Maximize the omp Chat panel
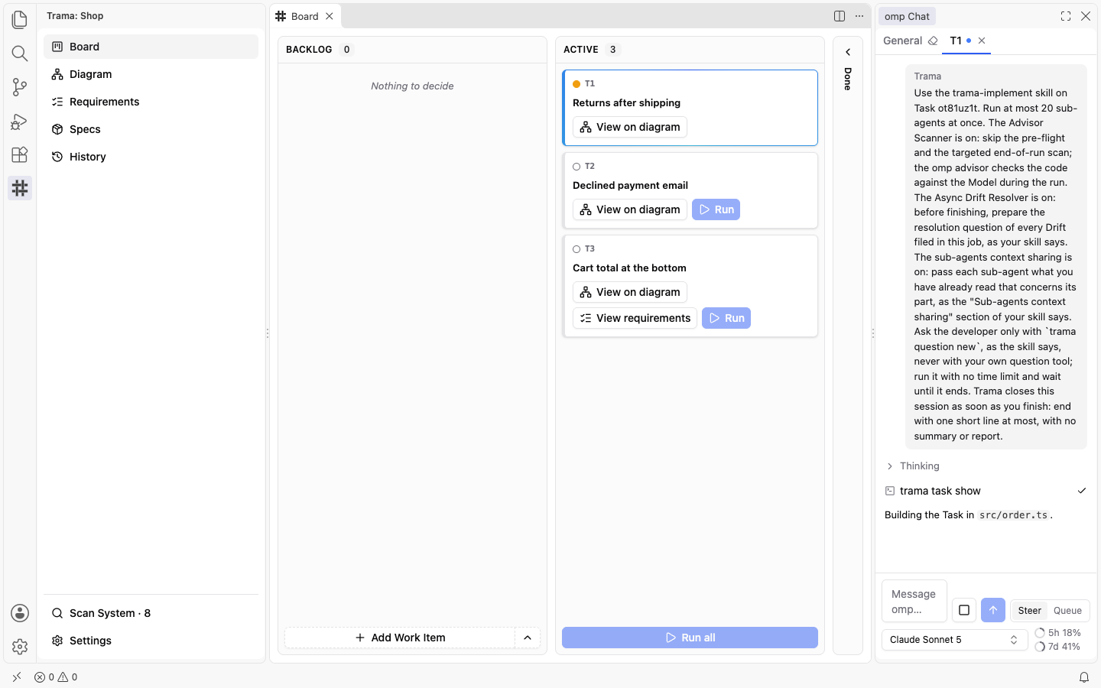The width and height of the screenshot is (1101, 688). [x=1066, y=16]
